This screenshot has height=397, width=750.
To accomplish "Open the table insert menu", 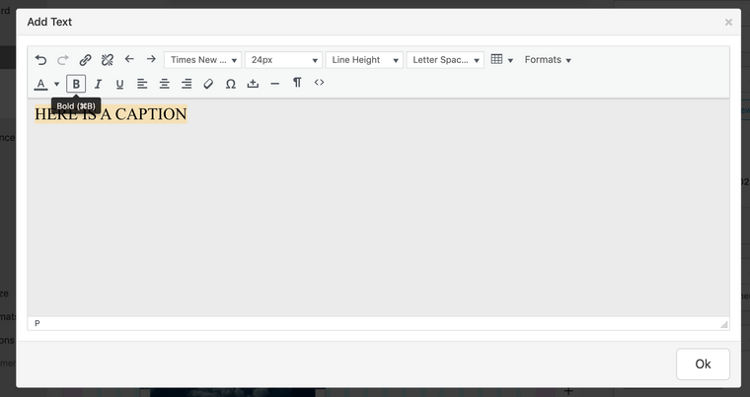I will coord(501,60).
